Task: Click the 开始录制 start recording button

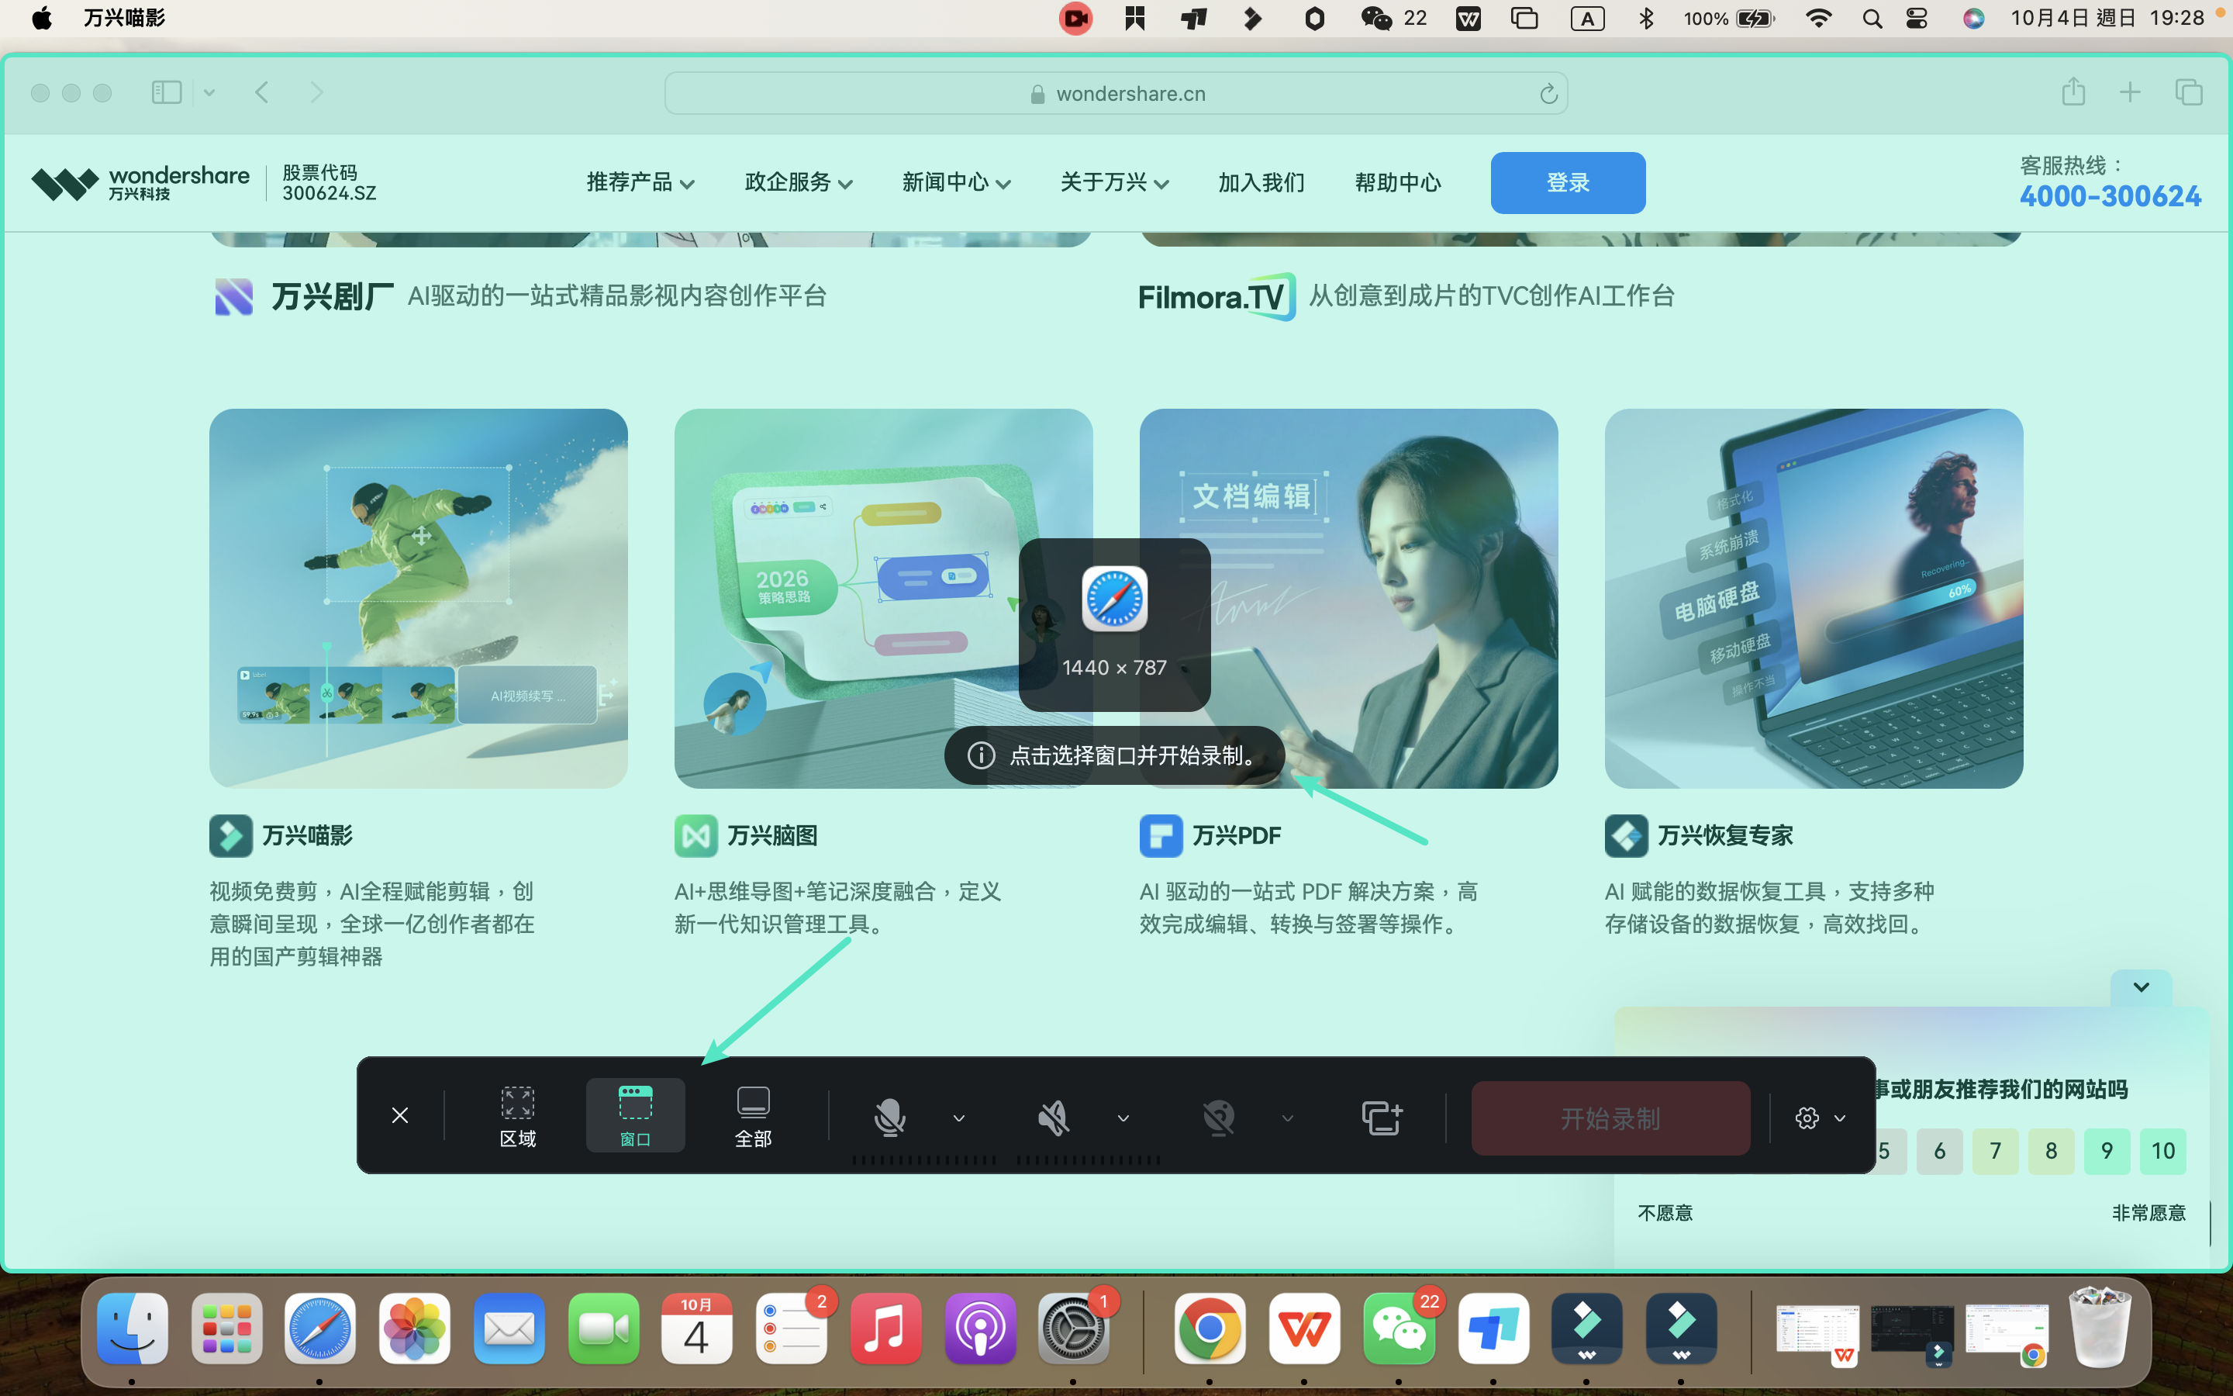Action: coord(1610,1118)
